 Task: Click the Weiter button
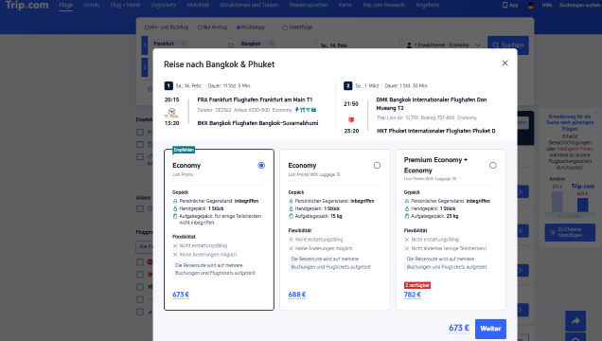[490, 329]
